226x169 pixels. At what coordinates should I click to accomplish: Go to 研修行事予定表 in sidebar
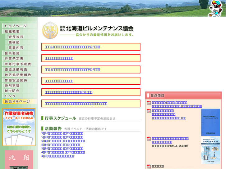tap(20, 64)
